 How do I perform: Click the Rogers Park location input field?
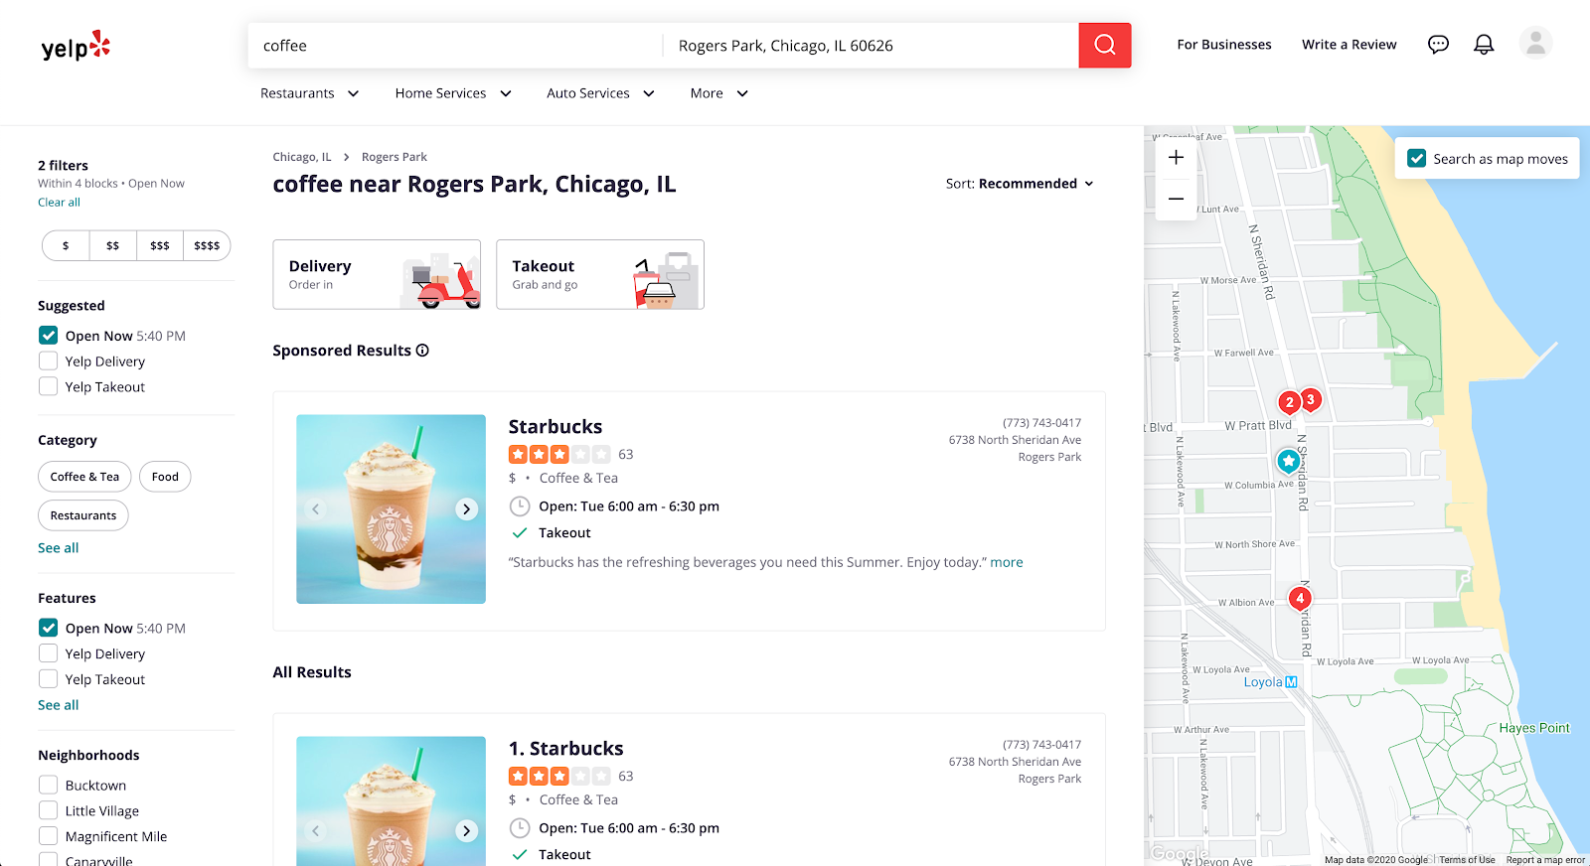pos(871,46)
